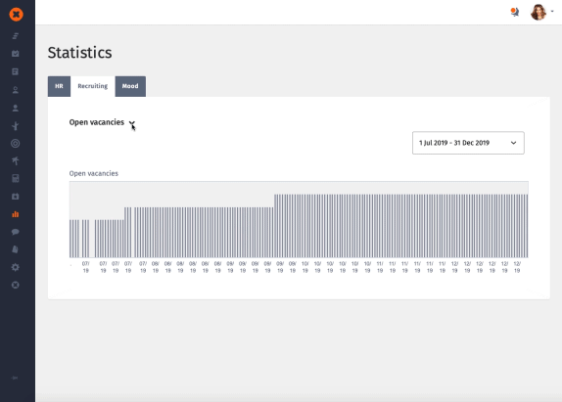
Task: Open the user avatar menu arrow
Action: point(552,12)
